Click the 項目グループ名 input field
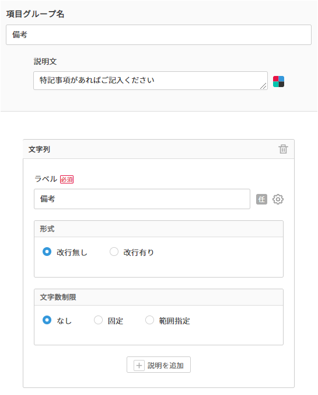Image resolution: width=318 pixels, height=395 pixels. [x=159, y=34]
